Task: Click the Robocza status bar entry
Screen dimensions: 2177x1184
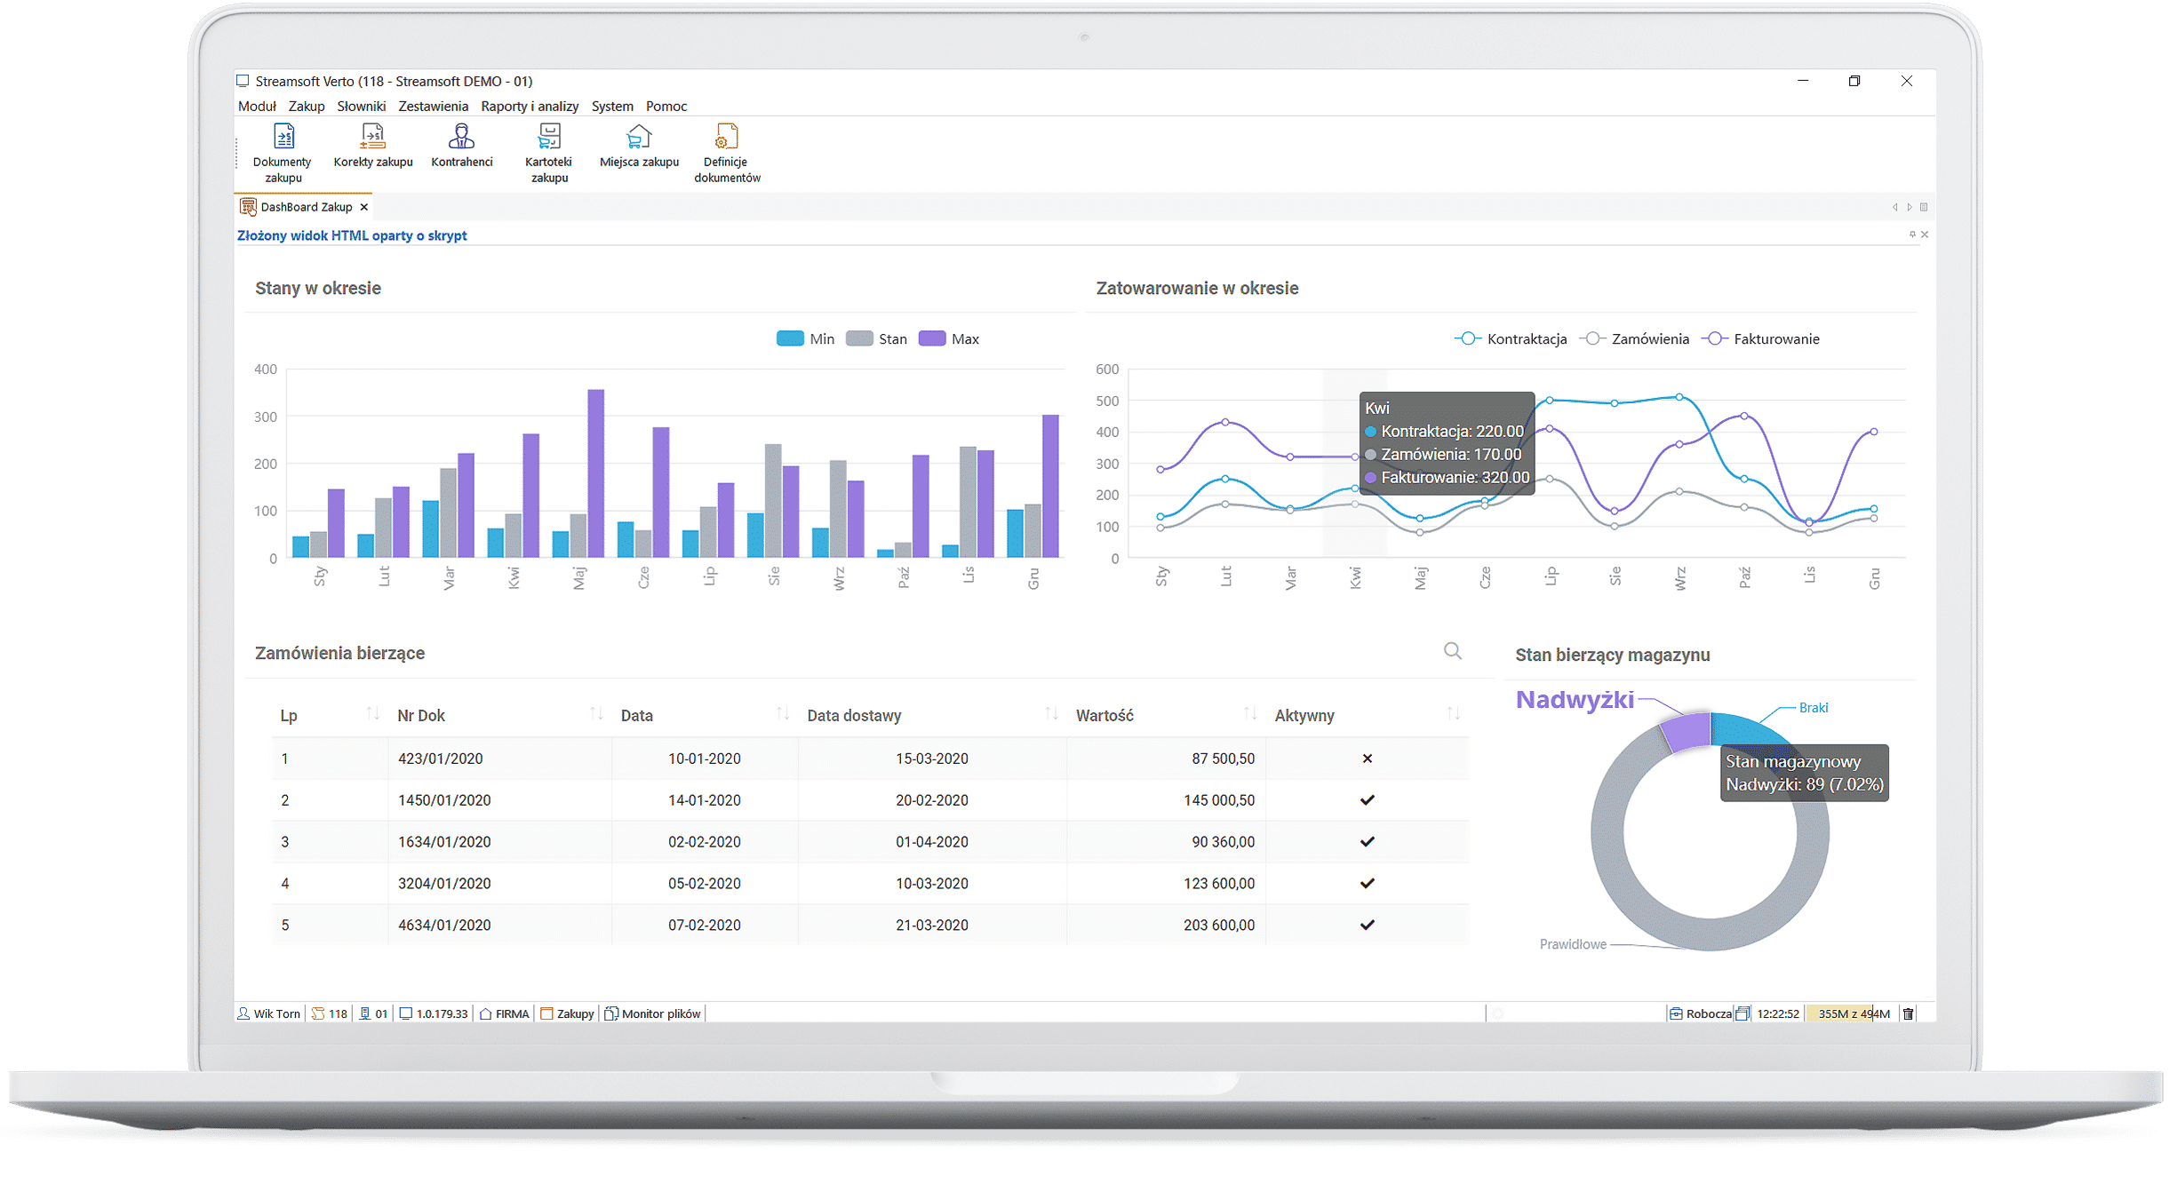Action: pos(1701,1013)
